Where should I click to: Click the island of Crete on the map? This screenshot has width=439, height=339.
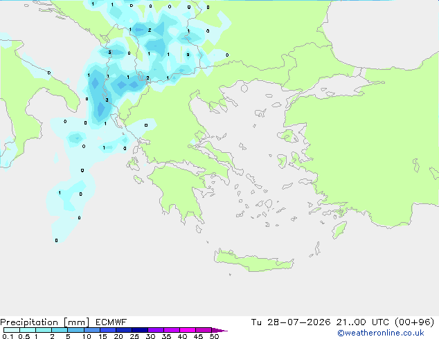253,261
